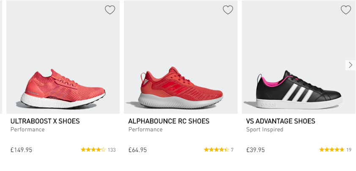Viewport: 356px width, 171px height.
Task: Show next products with right arrow
Action: 351,65
